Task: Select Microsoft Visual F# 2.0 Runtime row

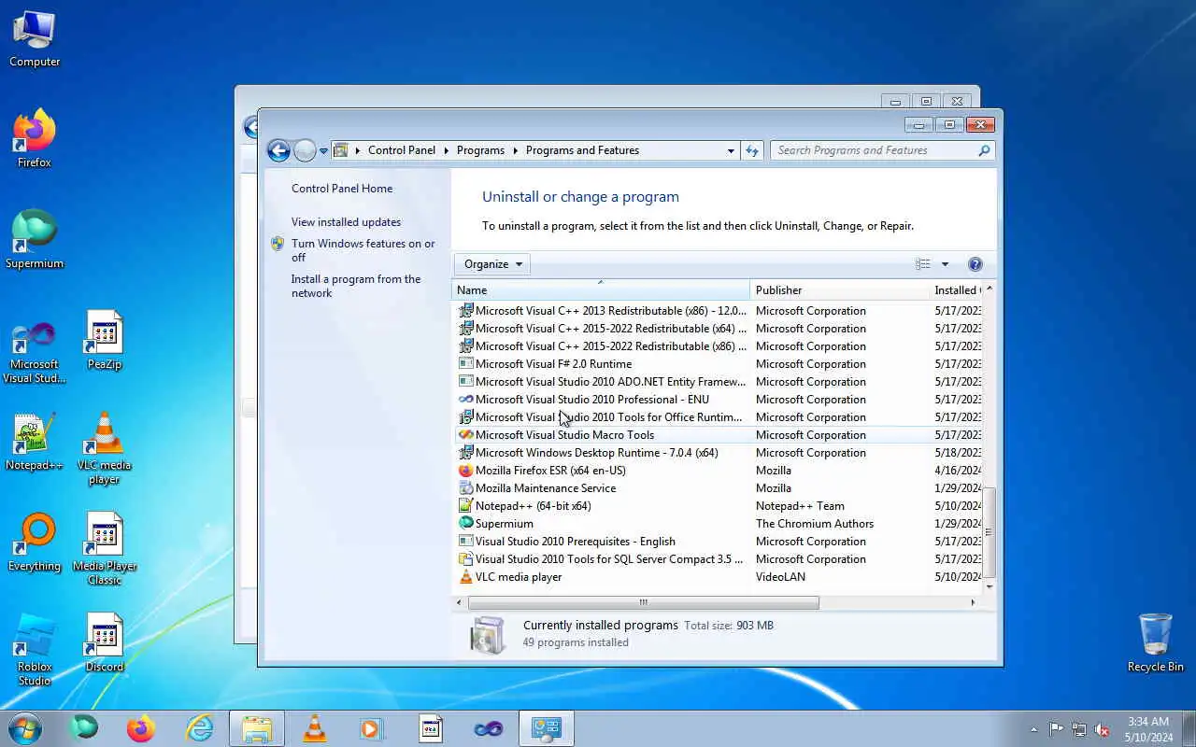Action: coord(719,364)
